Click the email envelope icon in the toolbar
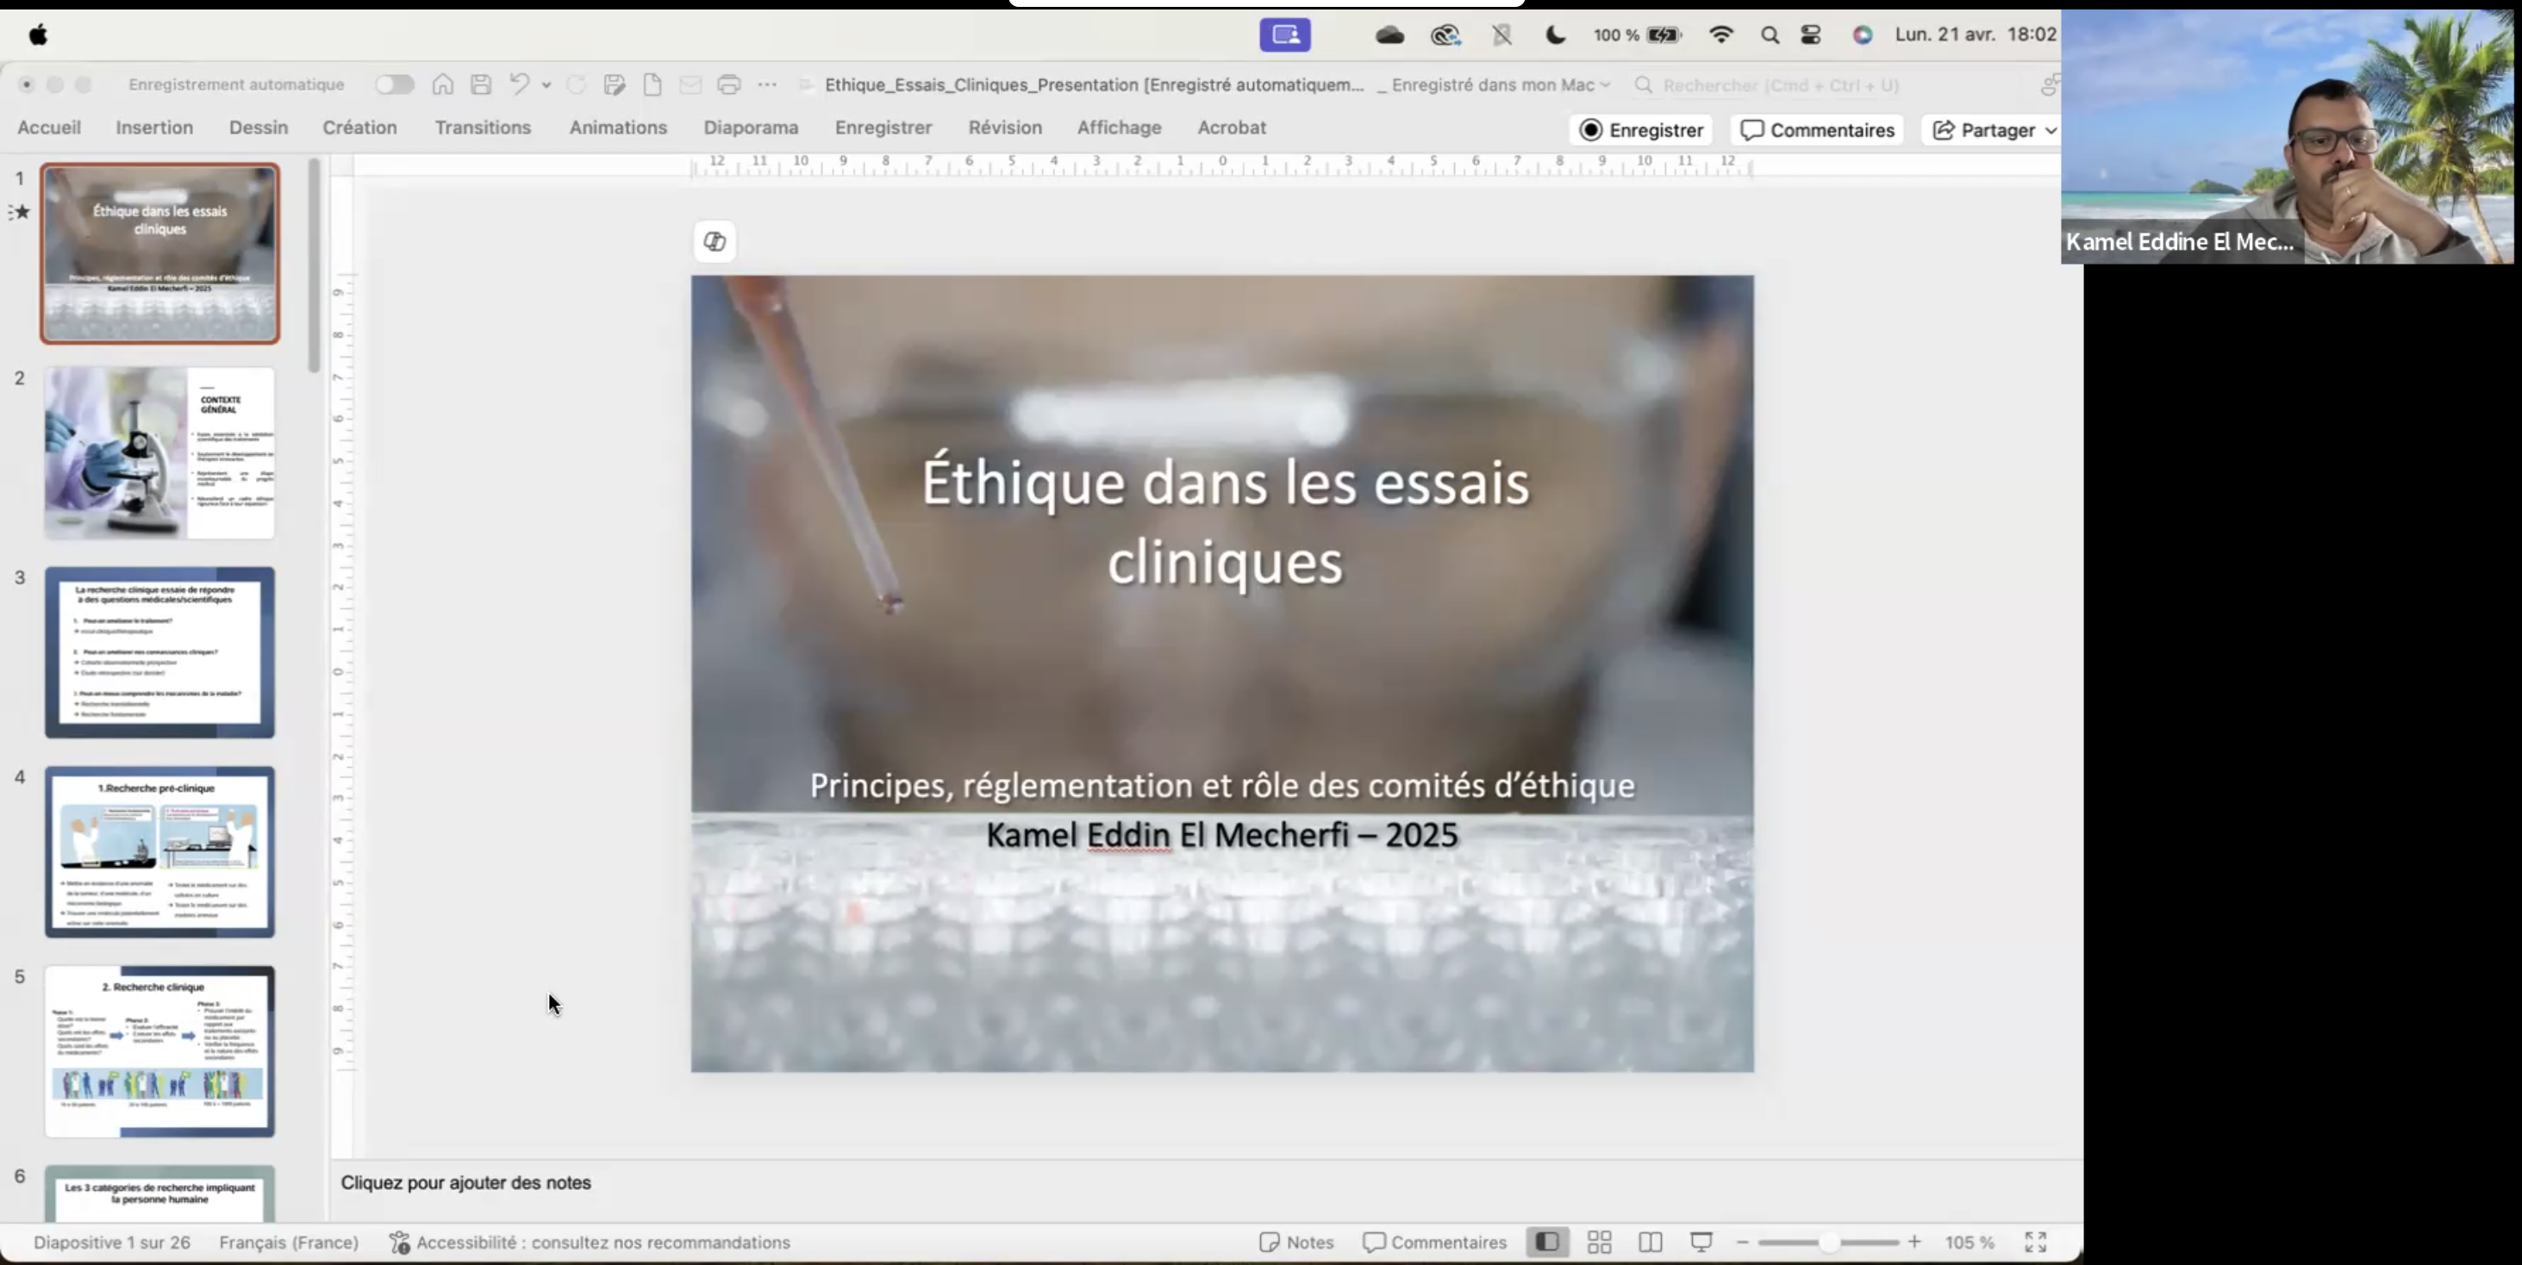This screenshot has height=1265, width=2522. 690,84
